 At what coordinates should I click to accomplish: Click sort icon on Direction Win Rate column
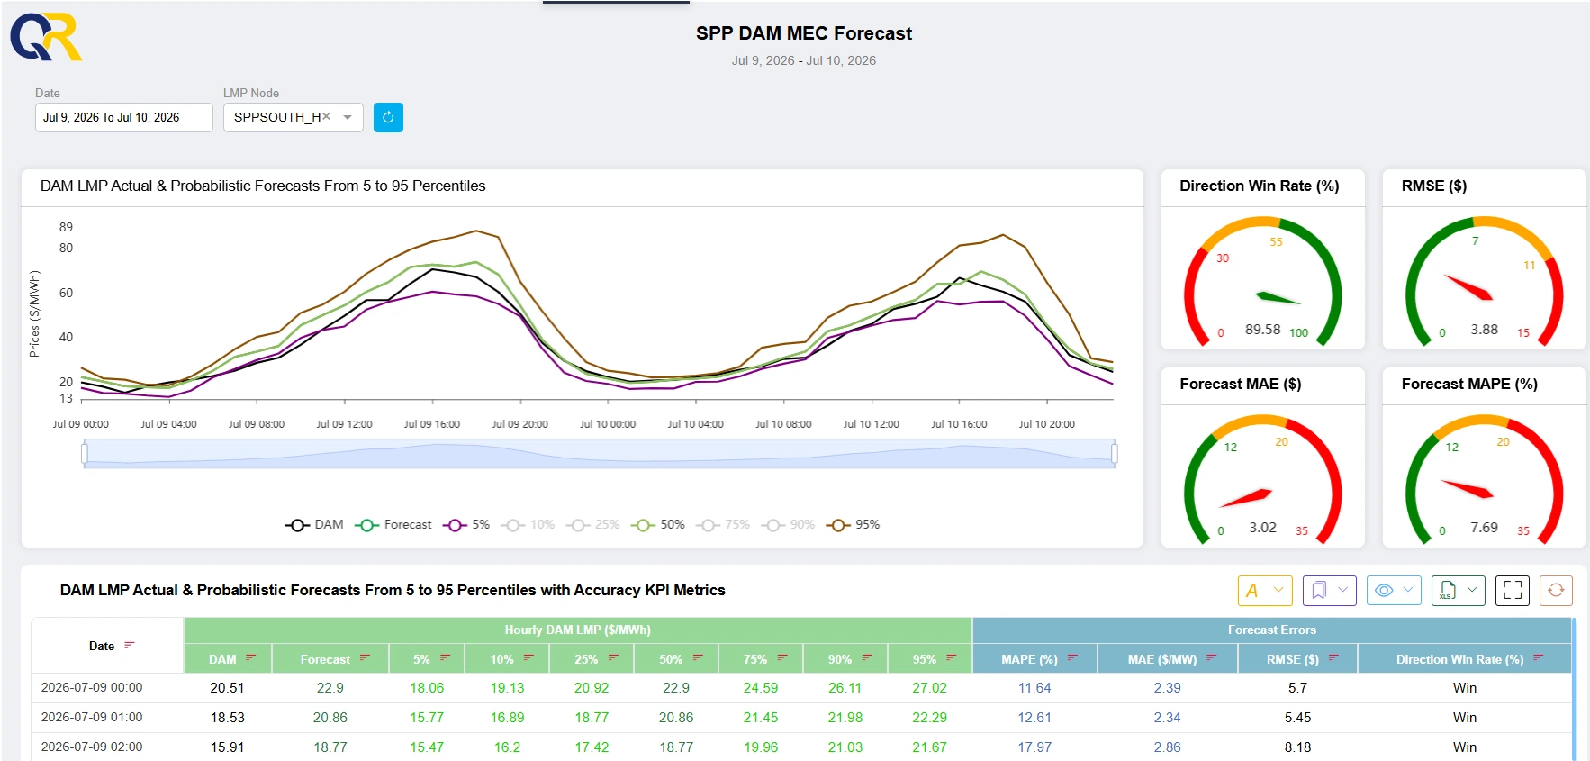1539,658
